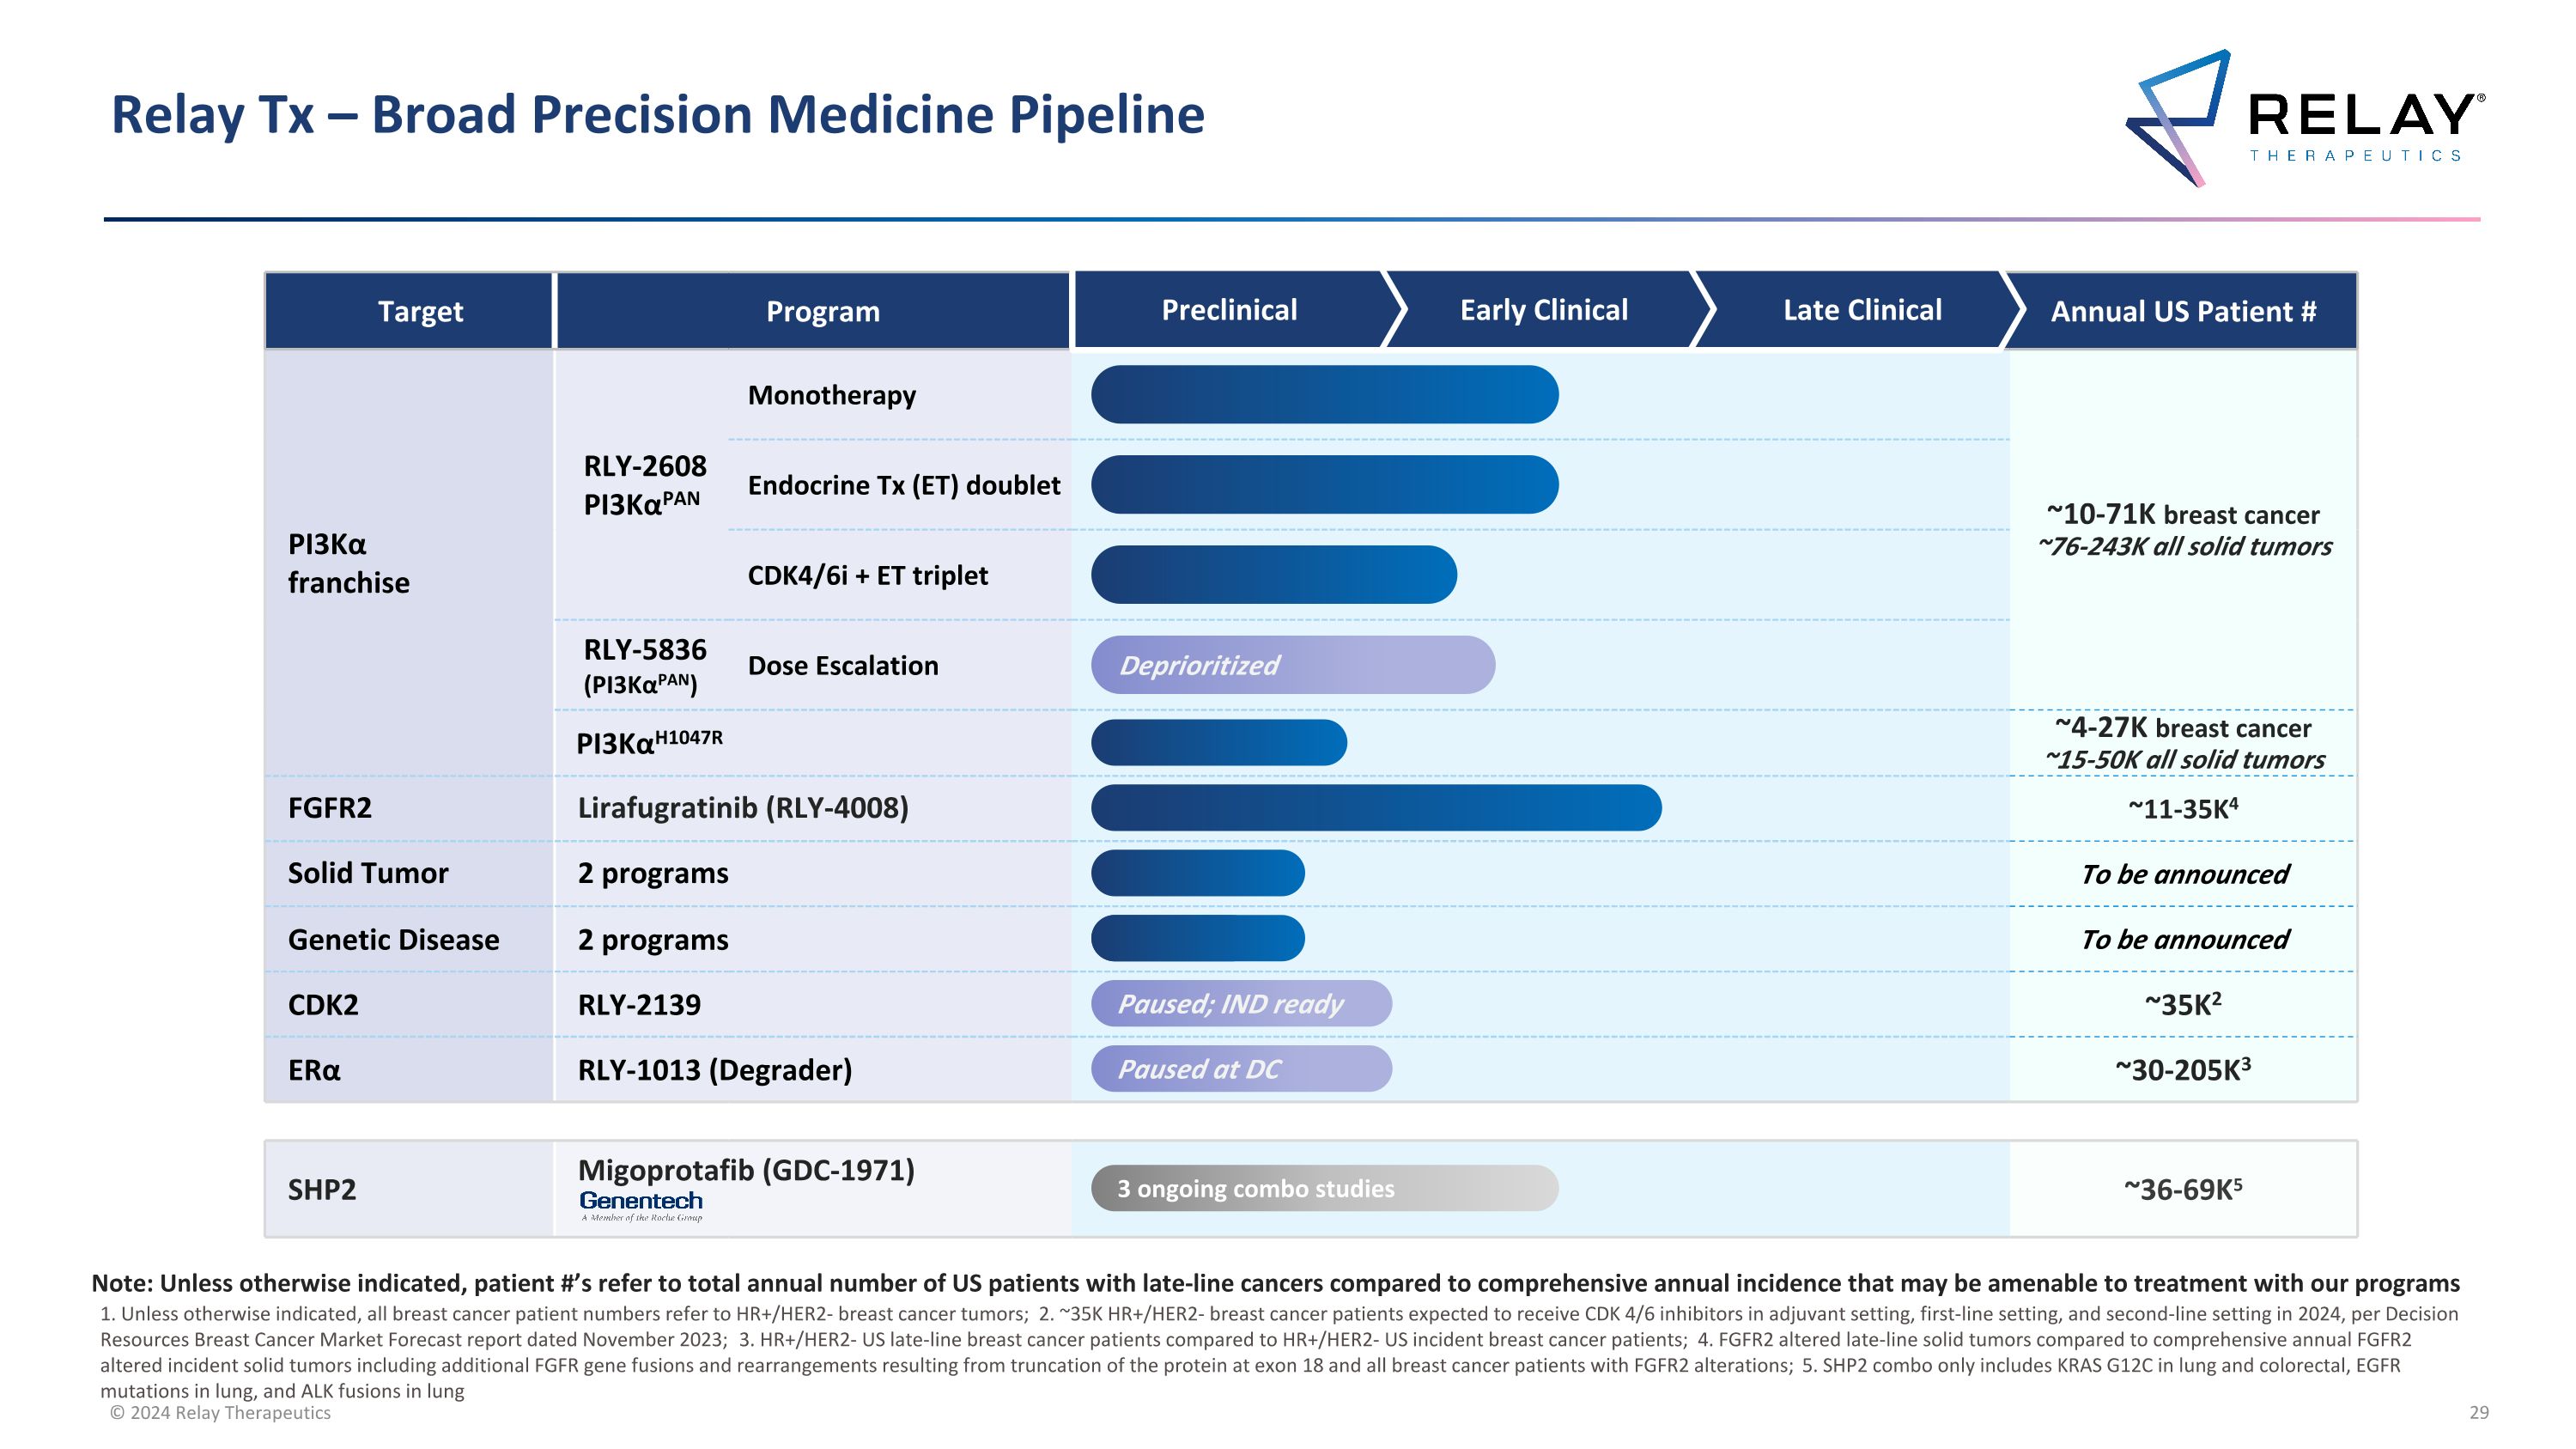
Task: Click the Late Clinical stage header
Action: point(1862,310)
